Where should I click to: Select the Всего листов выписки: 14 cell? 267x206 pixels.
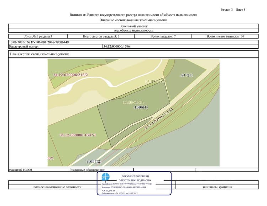coord(225,36)
